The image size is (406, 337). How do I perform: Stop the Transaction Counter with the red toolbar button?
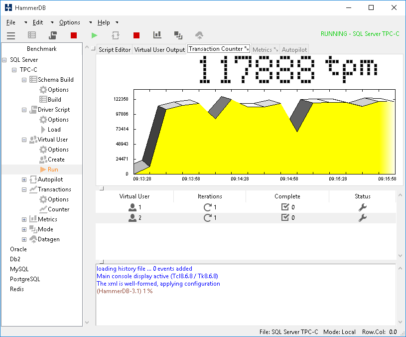click(x=136, y=35)
